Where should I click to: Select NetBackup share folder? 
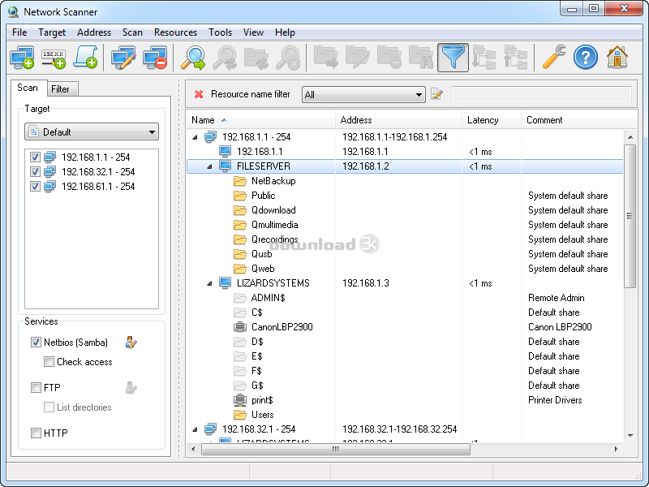coord(265,181)
